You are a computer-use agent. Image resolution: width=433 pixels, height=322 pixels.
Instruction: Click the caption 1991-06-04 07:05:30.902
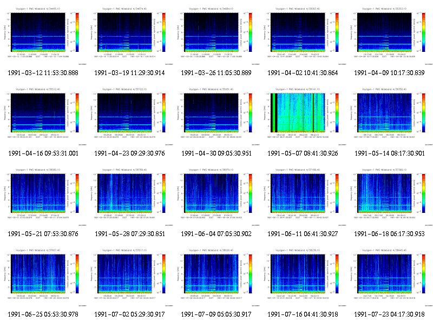coord(216,234)
